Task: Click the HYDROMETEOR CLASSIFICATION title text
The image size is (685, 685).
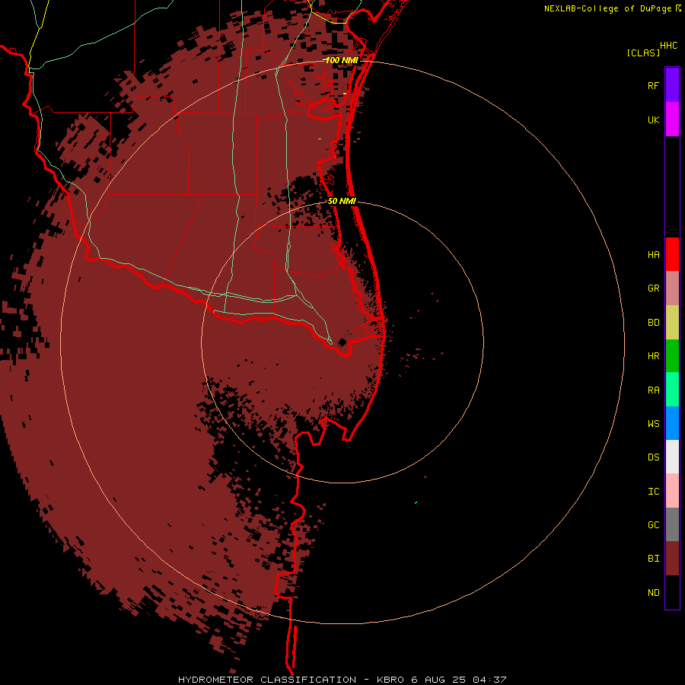Action: 267,680
